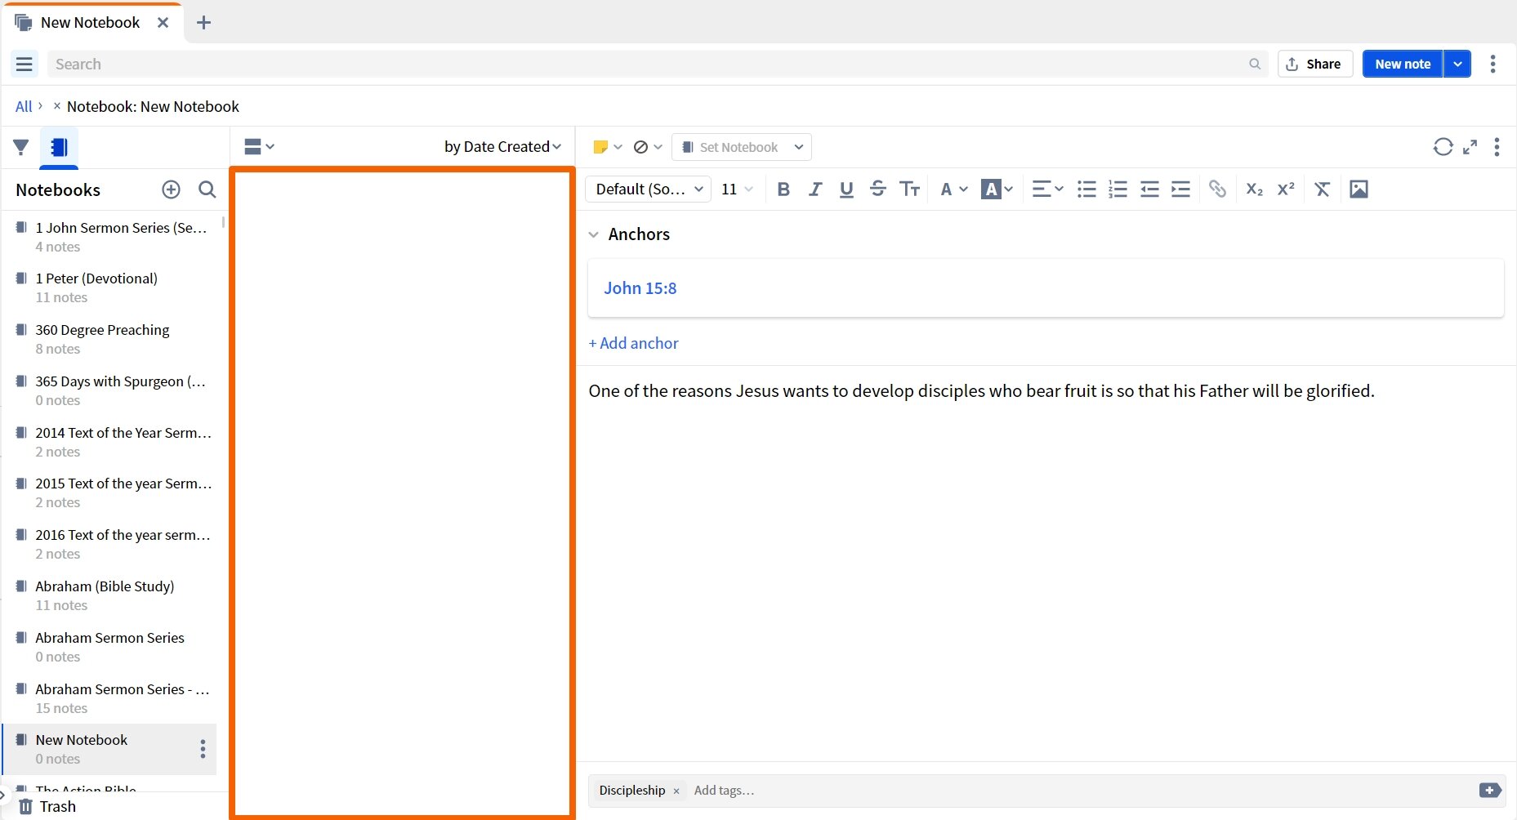Toggle bold formatting
This screenshot has width=1517, height=820.
[x=783, y=189]
